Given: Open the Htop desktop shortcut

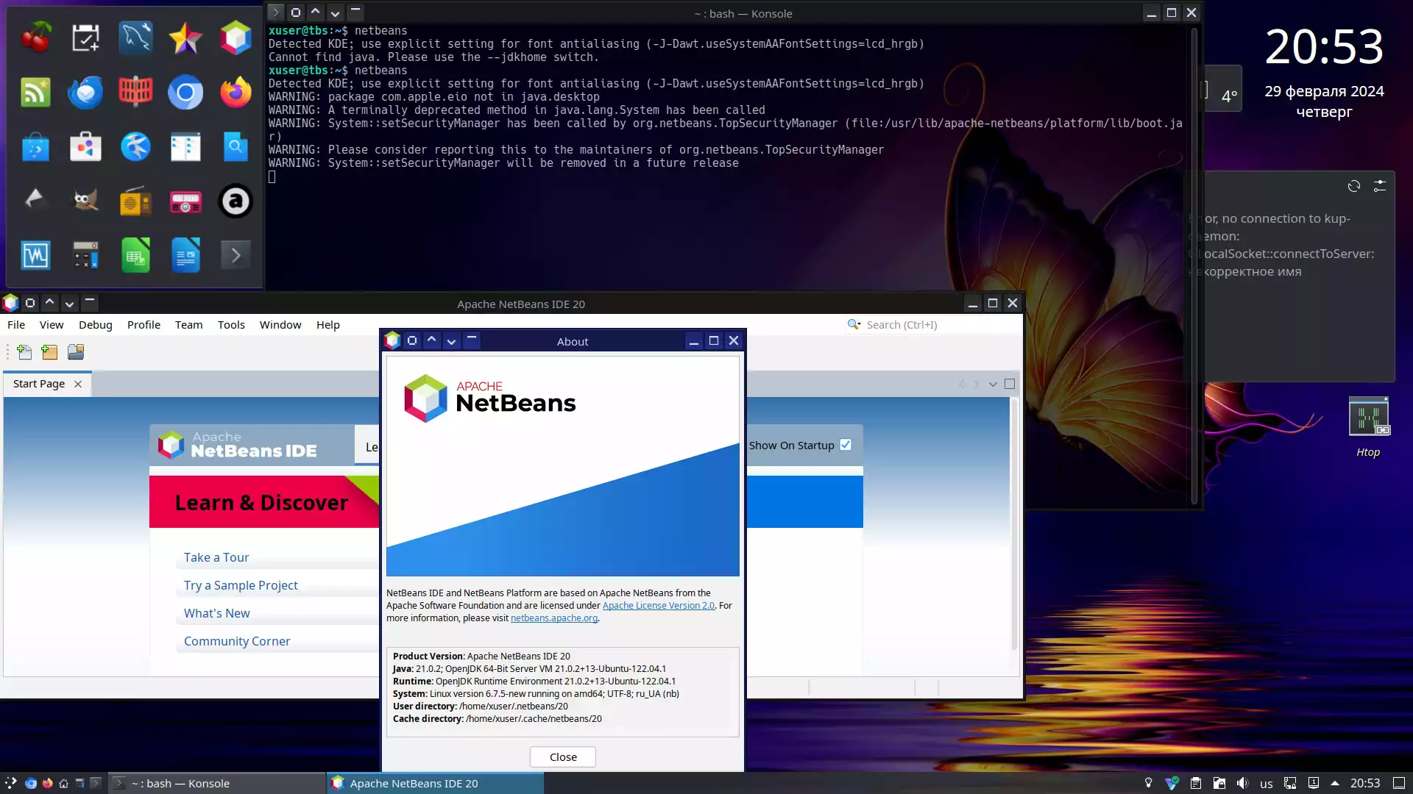Looking at the screenshot, I should (x=1368, y=427).
